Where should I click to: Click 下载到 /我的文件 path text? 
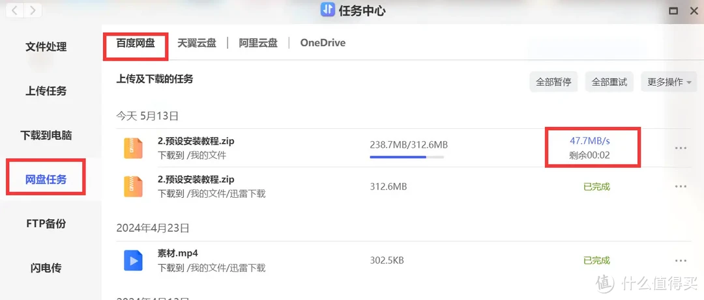click(x=192, y=156)
